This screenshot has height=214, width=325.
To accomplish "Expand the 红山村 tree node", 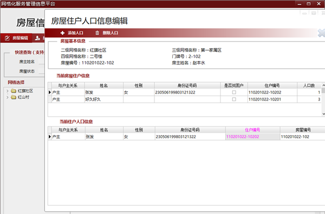I will click(8, 97).
